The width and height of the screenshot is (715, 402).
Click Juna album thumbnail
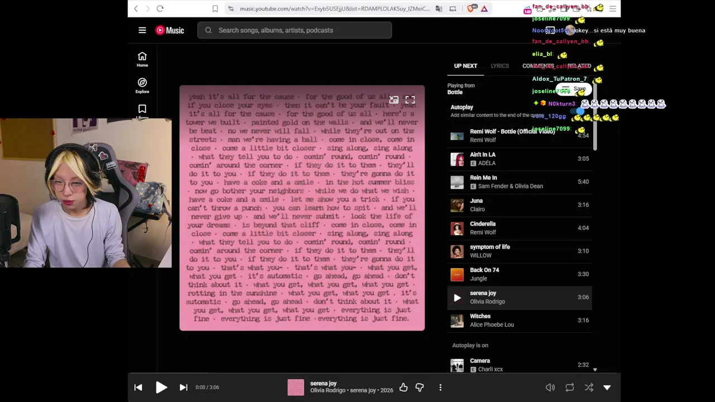pyautogui.click(x=457, y=205)
